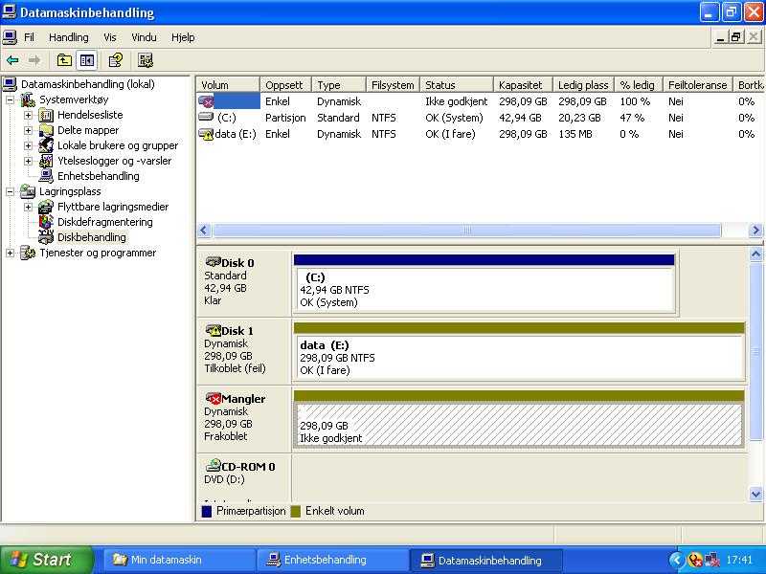
Task: Click the Flyttbare lagringsmedier icon
Action: [x=46, y=207]
